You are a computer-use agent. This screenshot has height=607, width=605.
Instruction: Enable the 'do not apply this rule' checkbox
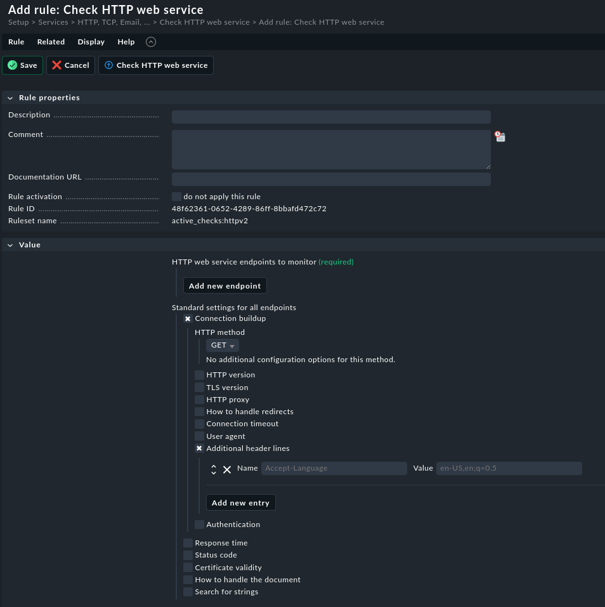[x=176, y=196]
